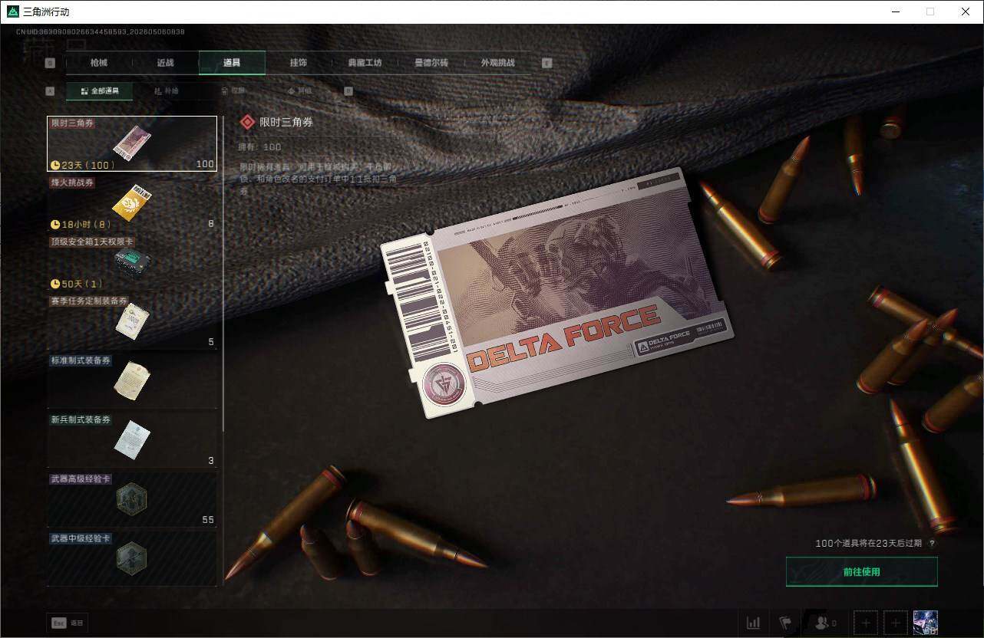
Task: Select the 其他 filter tab
Action: coord(299,91)
